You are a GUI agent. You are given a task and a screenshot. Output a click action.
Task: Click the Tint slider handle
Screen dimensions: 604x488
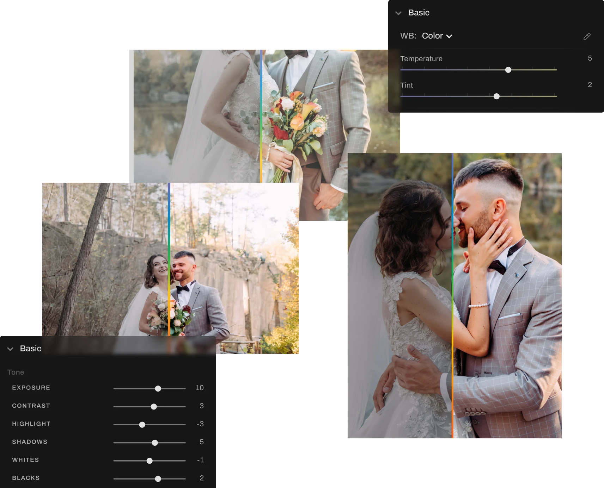(x=497, y=96)
